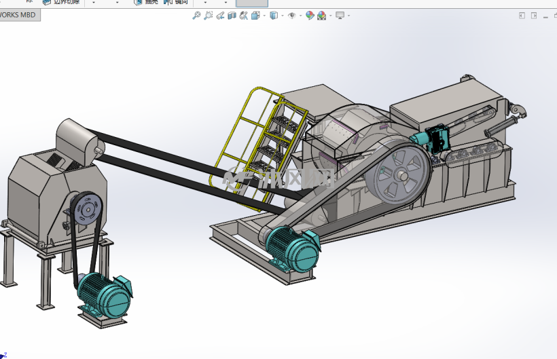Click the Shell (抽壳) icon
Viewport: 557px width, 359px height.
pyautogui.click(x=138, y=2)
